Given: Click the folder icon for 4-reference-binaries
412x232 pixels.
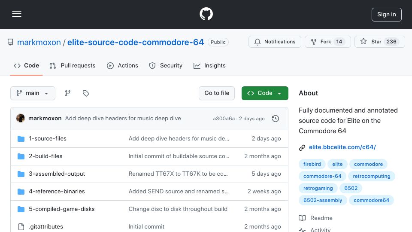Looking at the screenshot, I should [21, 192].
